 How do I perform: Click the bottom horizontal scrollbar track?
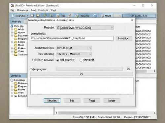tap(98, 113)
